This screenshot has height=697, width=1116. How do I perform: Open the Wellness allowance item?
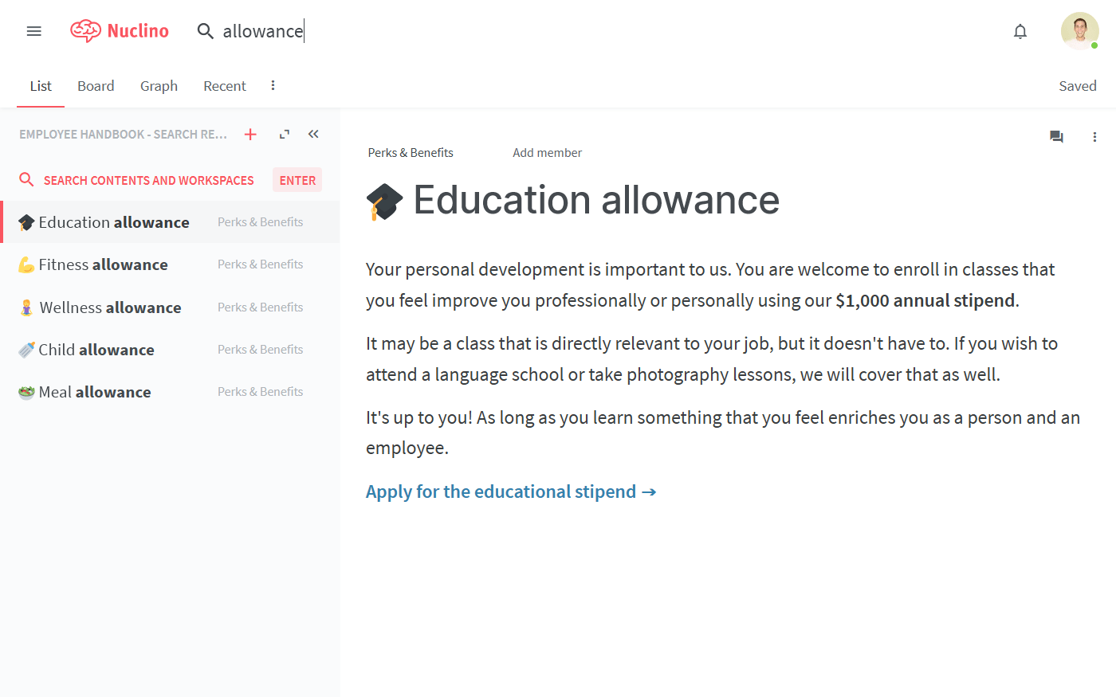pos(170,307)
